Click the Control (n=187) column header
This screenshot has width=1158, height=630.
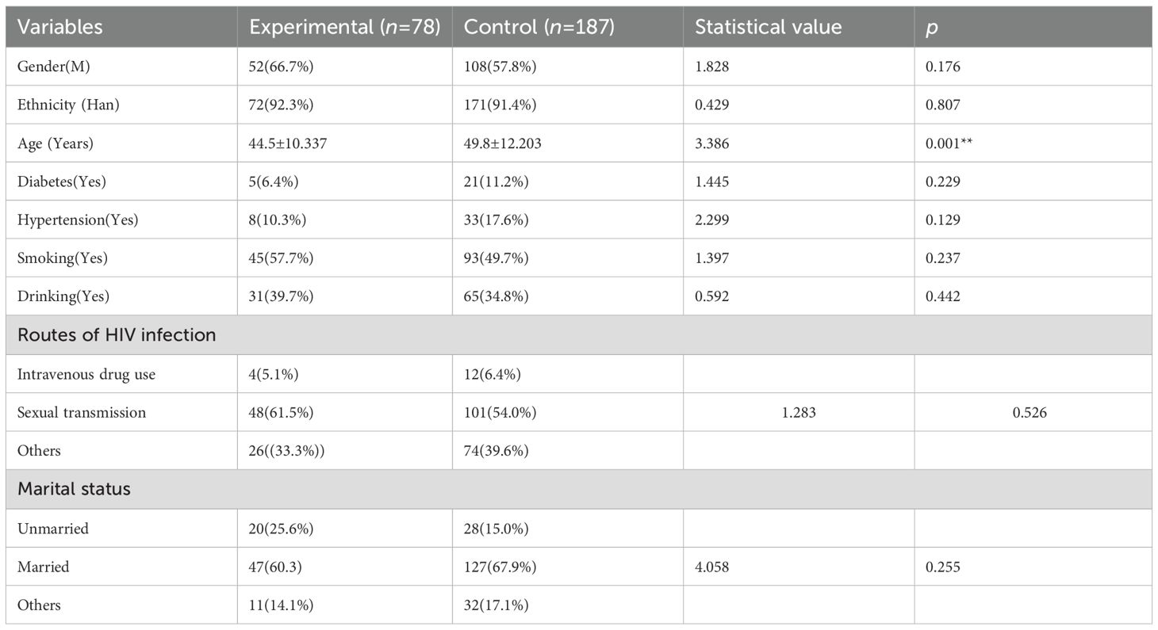pos(540,27)
